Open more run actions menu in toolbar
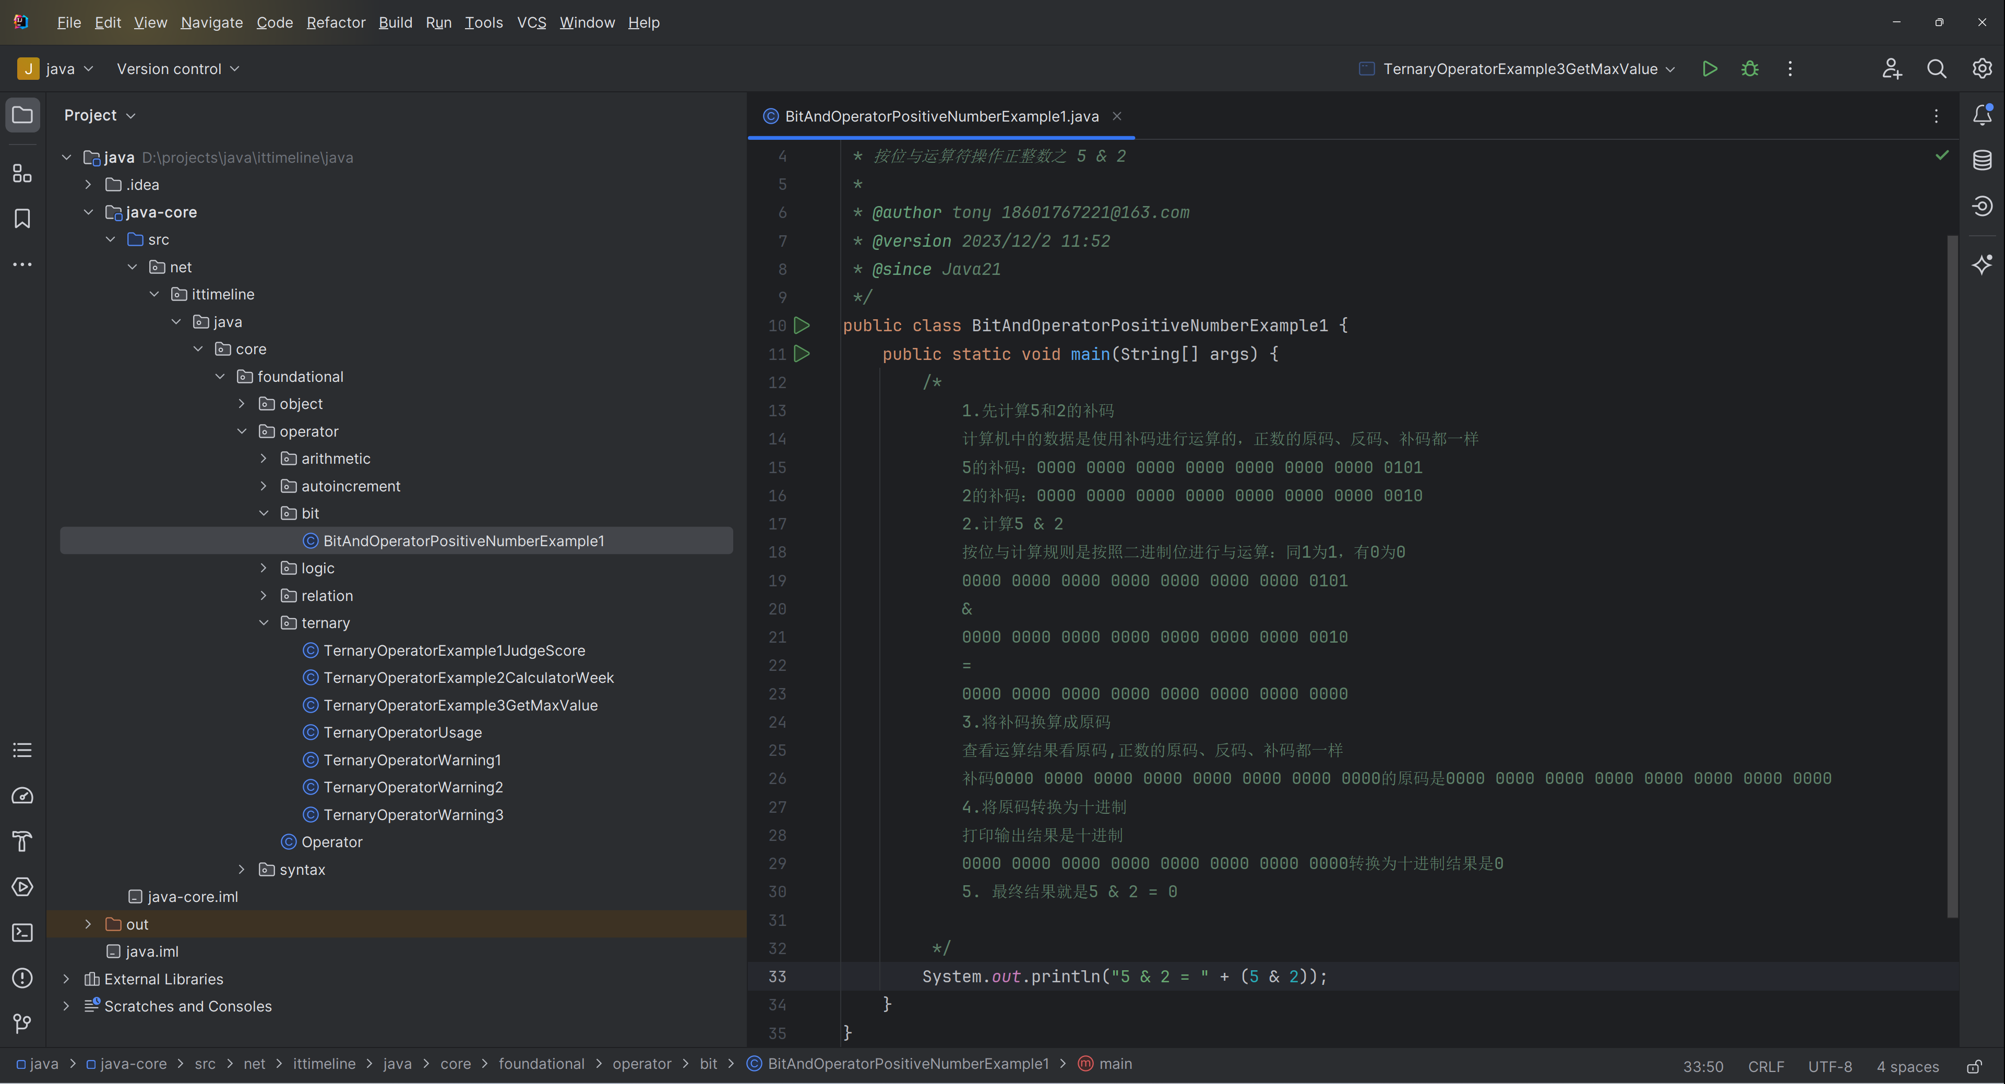Screen dimensions: 2005x1084 click(1790, 68)
